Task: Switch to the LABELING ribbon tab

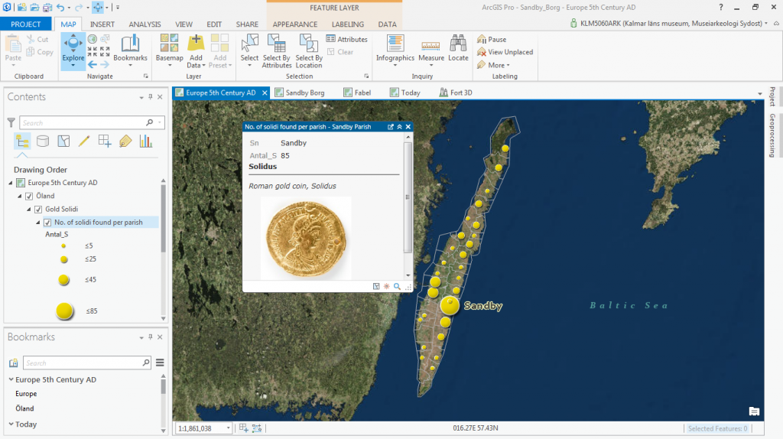Action: (x=348, y=24)
